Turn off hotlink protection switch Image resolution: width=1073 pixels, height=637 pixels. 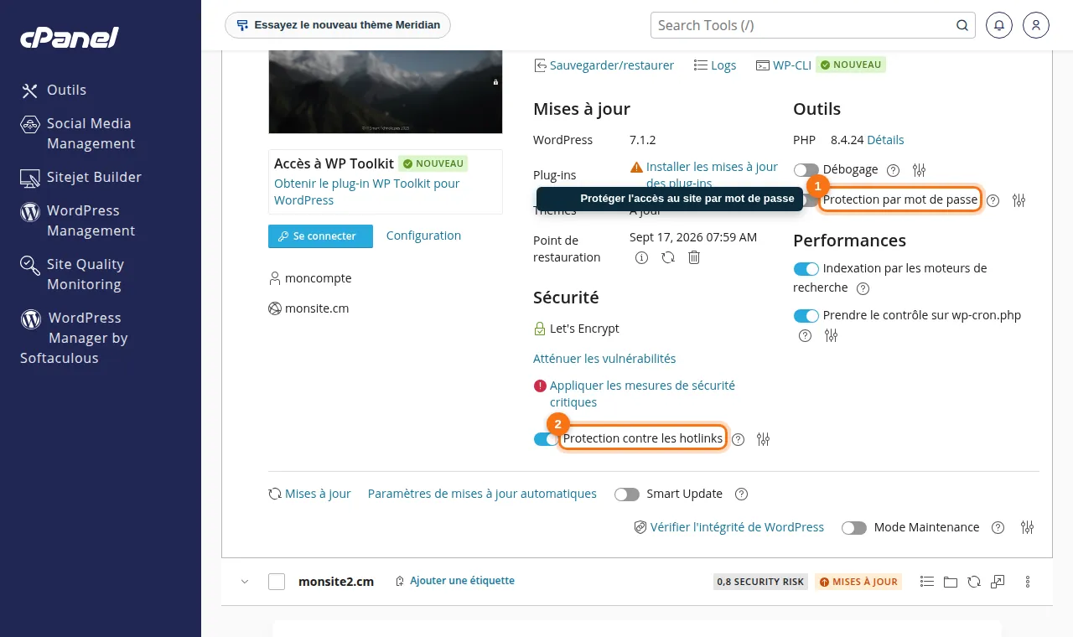pos(546,439)
